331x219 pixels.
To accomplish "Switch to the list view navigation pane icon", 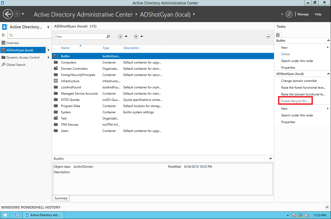I will tap(4, 35).
